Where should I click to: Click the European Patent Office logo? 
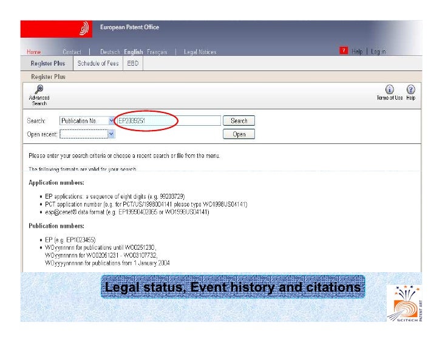[x=84, y=29]
